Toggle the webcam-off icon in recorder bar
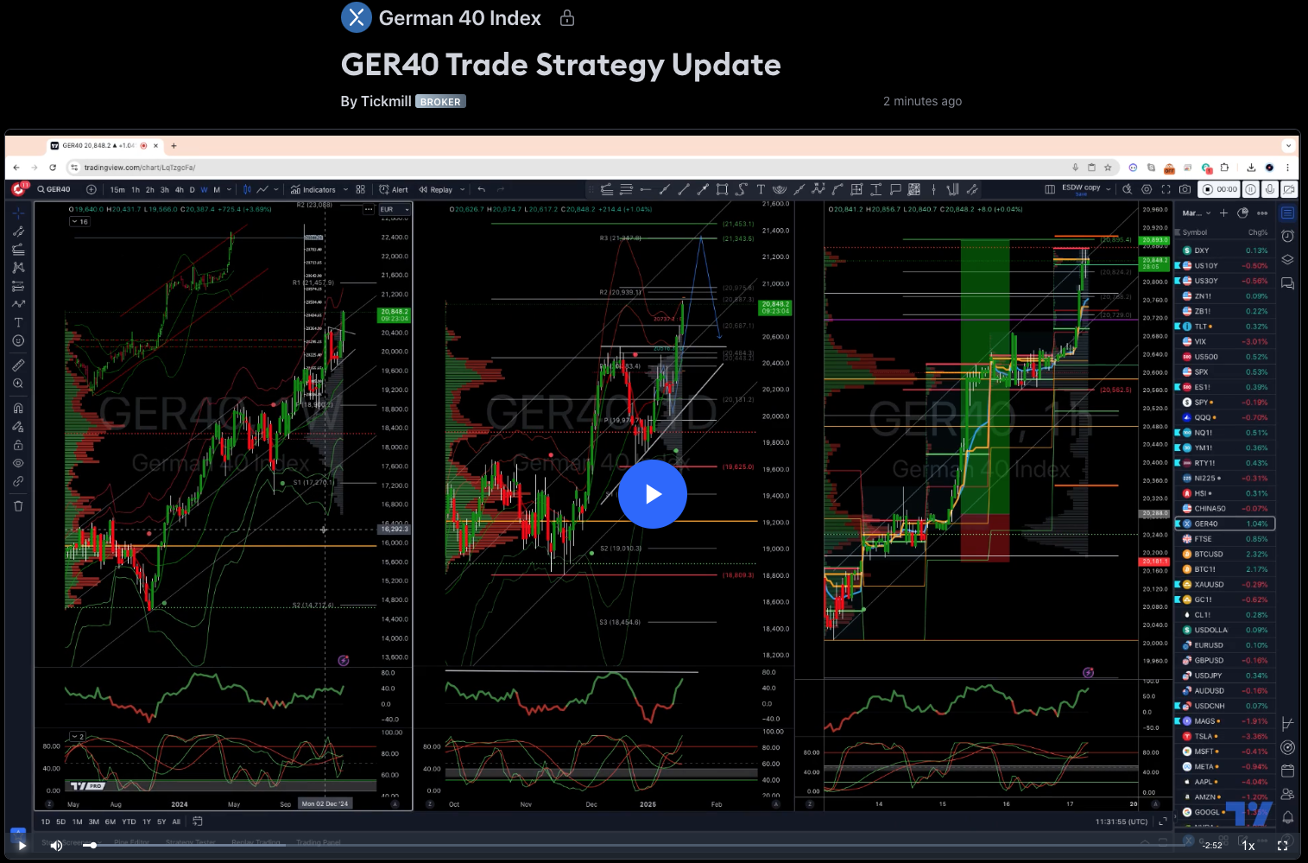 (1288, 189)
